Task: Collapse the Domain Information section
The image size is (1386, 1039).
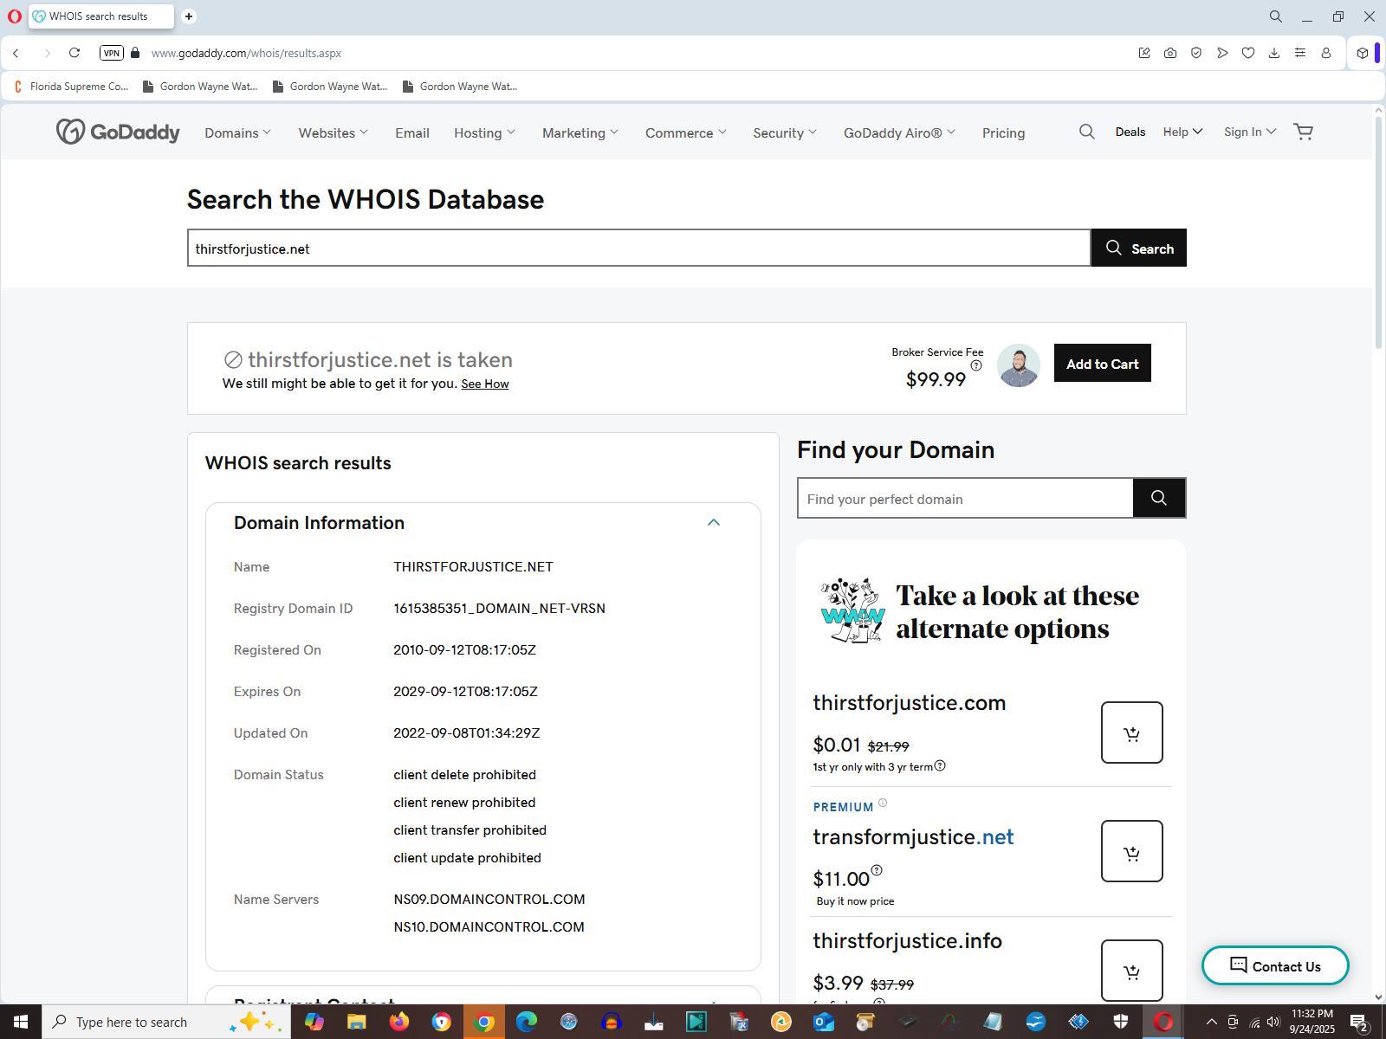Action: point(713,522)
